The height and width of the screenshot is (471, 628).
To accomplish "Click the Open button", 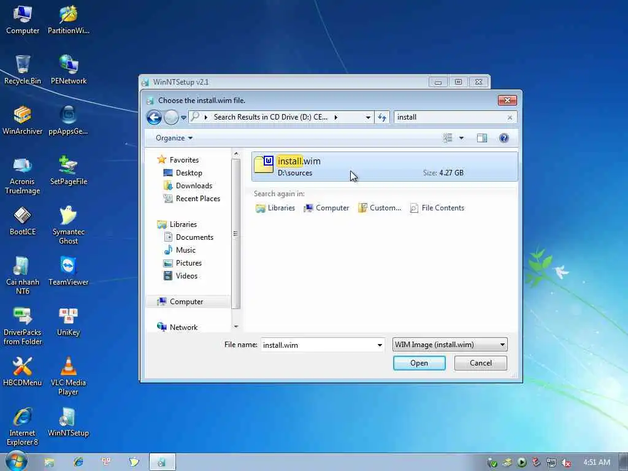I will pos(419,363).
